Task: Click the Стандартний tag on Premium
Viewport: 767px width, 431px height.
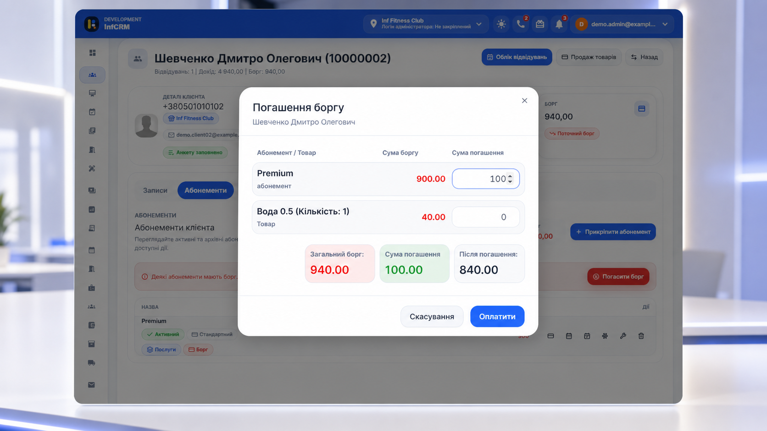Action: pyautogui.click(x=212, y=334)
